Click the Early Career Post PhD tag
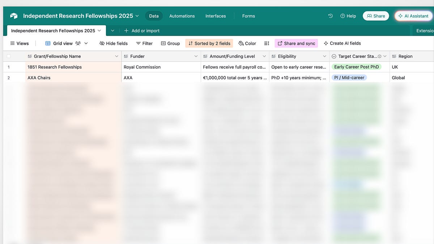The height and width of the screenshot is (244, 434). click(356, 67)
